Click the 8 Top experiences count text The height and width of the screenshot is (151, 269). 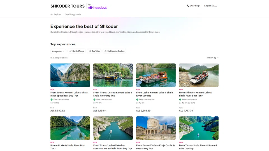coord(59,58)
